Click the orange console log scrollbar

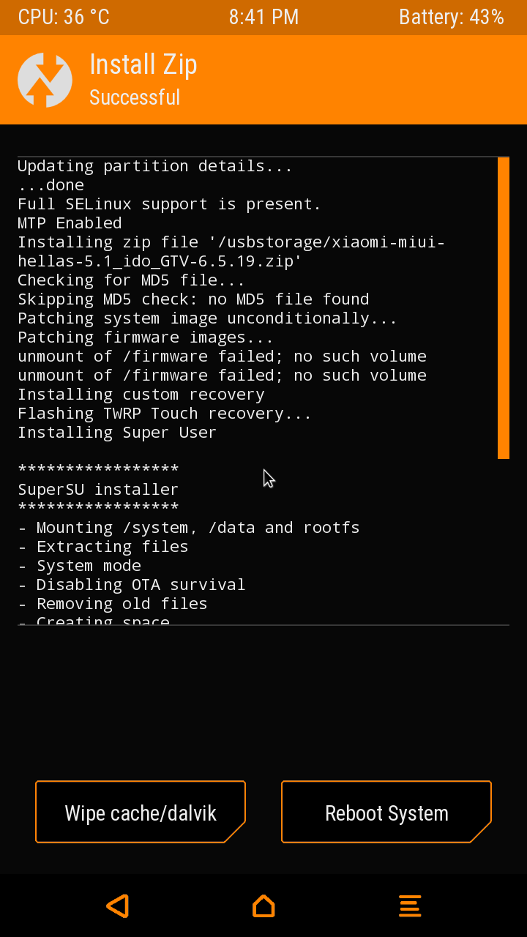click(504, 308)
